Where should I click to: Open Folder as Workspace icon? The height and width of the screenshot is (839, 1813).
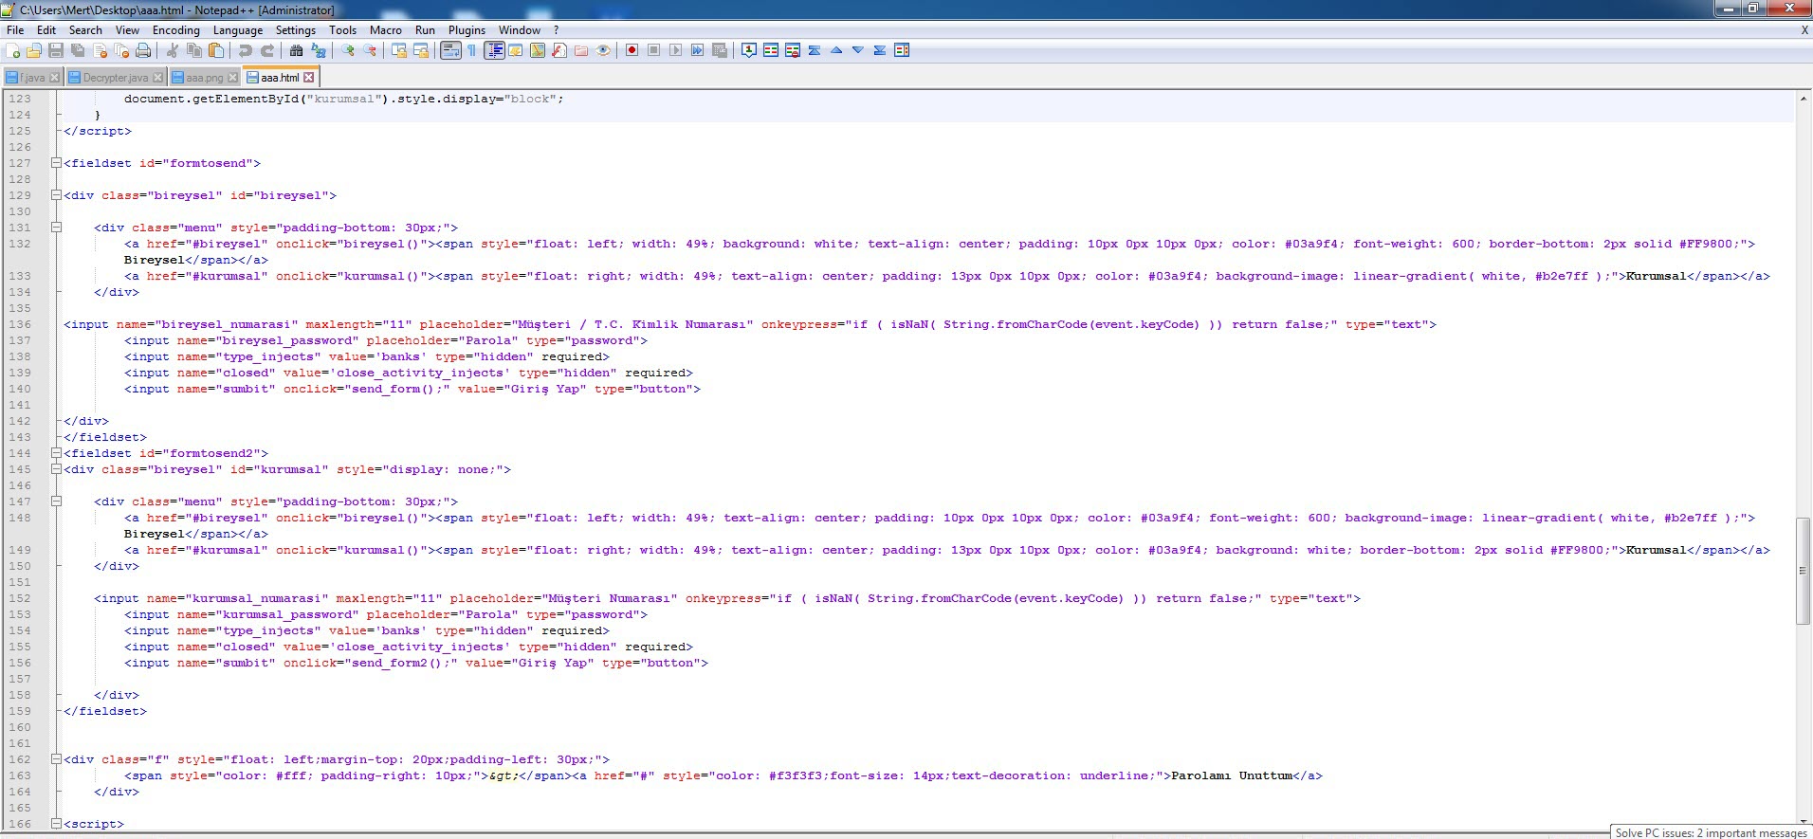coord(581,50)
